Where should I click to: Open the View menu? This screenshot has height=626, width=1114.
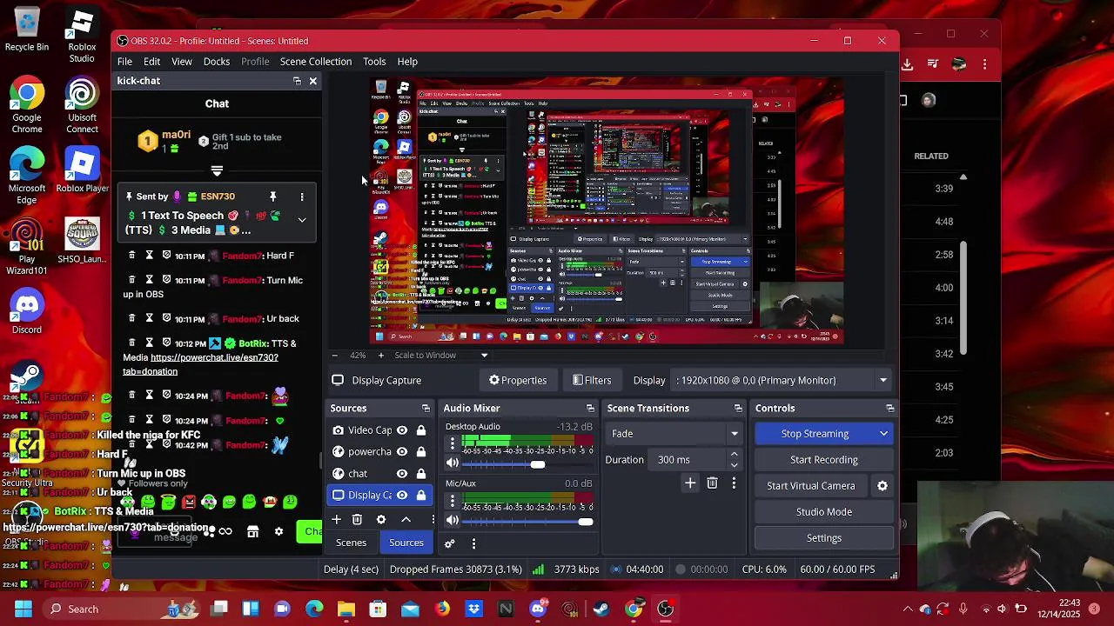(x=181, y=62)
